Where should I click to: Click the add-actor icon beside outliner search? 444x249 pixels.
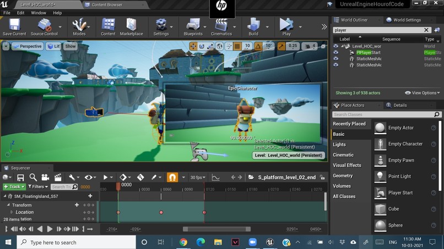(x=437, y=30)
